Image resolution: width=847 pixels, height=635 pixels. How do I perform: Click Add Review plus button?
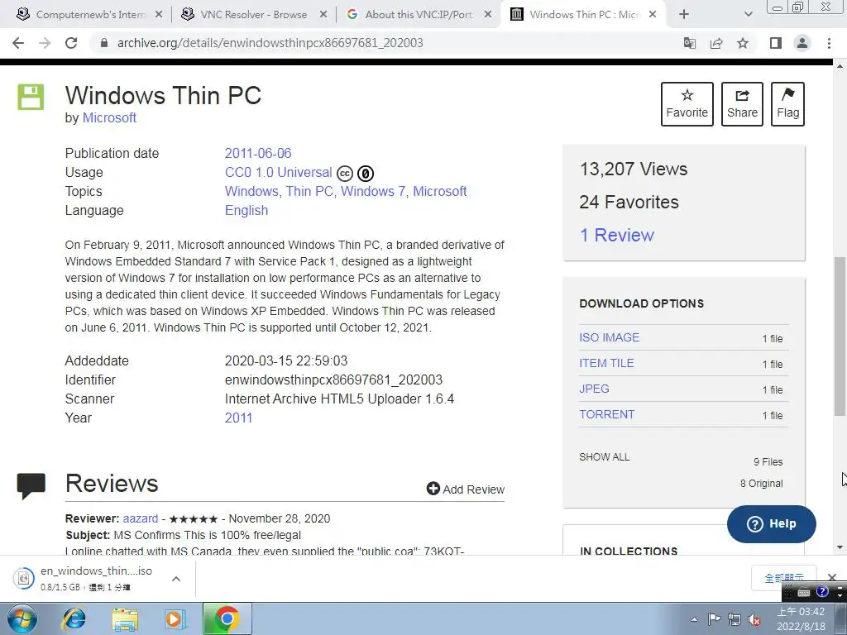click(466, 489)
